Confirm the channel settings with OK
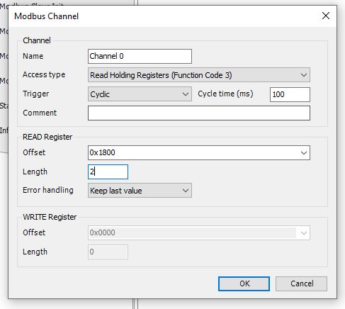This screenshot has height=309, width=345. (244, 283)
